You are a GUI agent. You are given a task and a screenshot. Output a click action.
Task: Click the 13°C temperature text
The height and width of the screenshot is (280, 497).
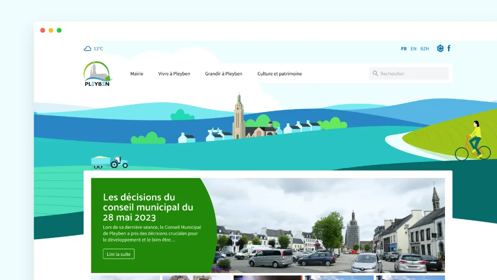[x=99, y=49]
